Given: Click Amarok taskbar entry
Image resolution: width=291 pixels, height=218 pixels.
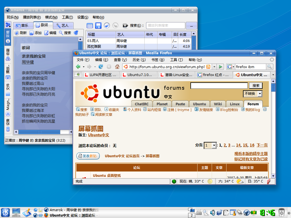Looking at the screenshot, I should (72, 210).
